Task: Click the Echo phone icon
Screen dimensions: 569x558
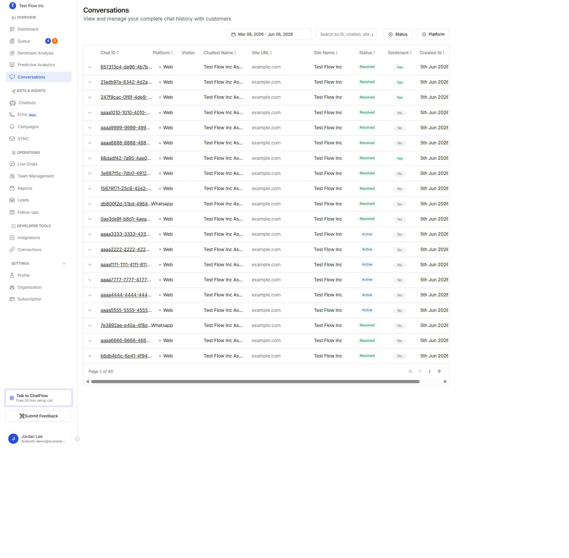Action: coord(12,115)
